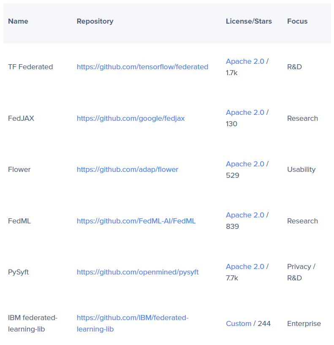Open the google/fedjax repository link

[130, 118]
